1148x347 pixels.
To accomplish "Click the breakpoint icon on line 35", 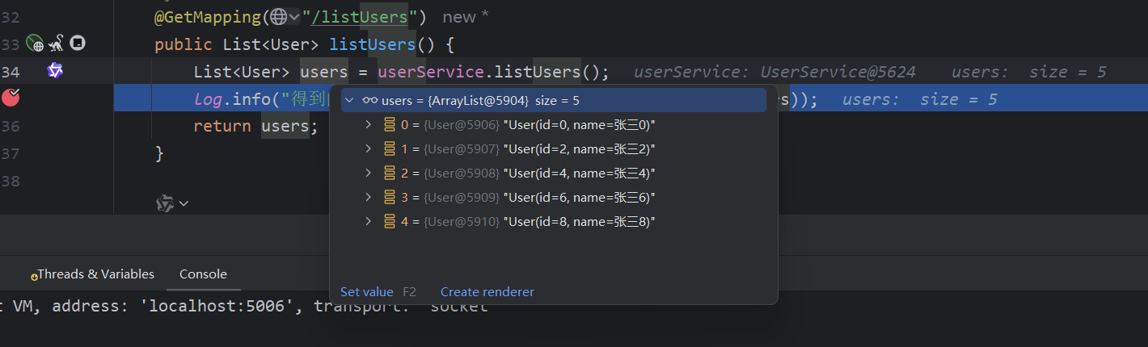I will [x=11, y=98].
